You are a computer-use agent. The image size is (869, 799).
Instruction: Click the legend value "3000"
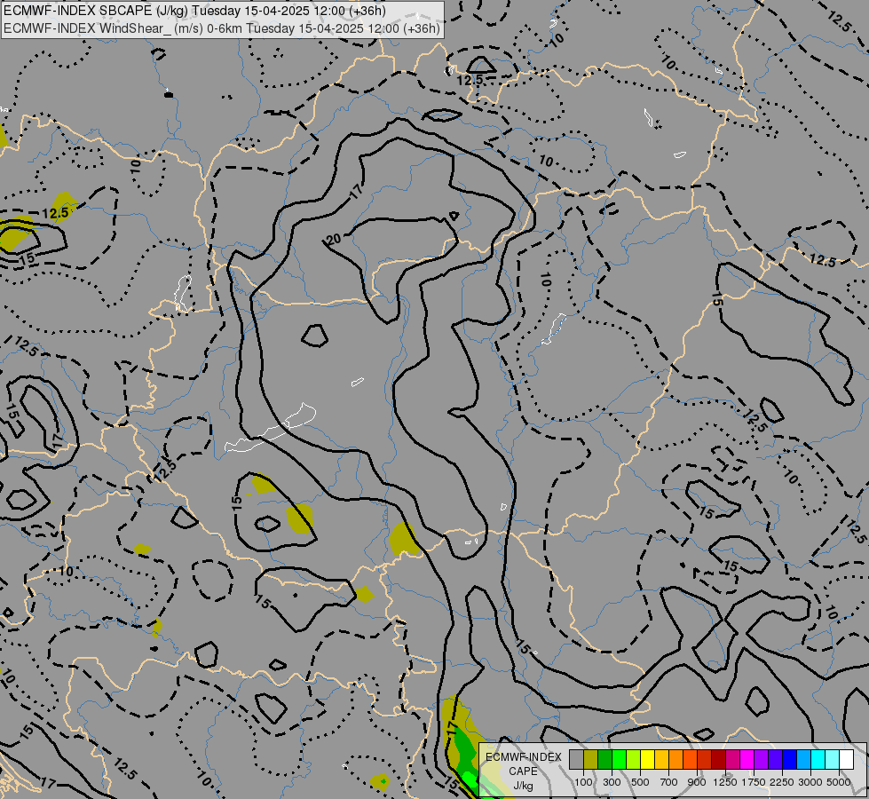(x=810, y=782)
